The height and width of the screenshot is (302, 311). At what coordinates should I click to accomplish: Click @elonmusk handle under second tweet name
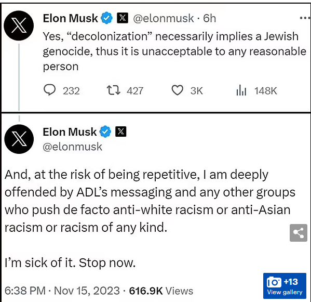point(72,147)
